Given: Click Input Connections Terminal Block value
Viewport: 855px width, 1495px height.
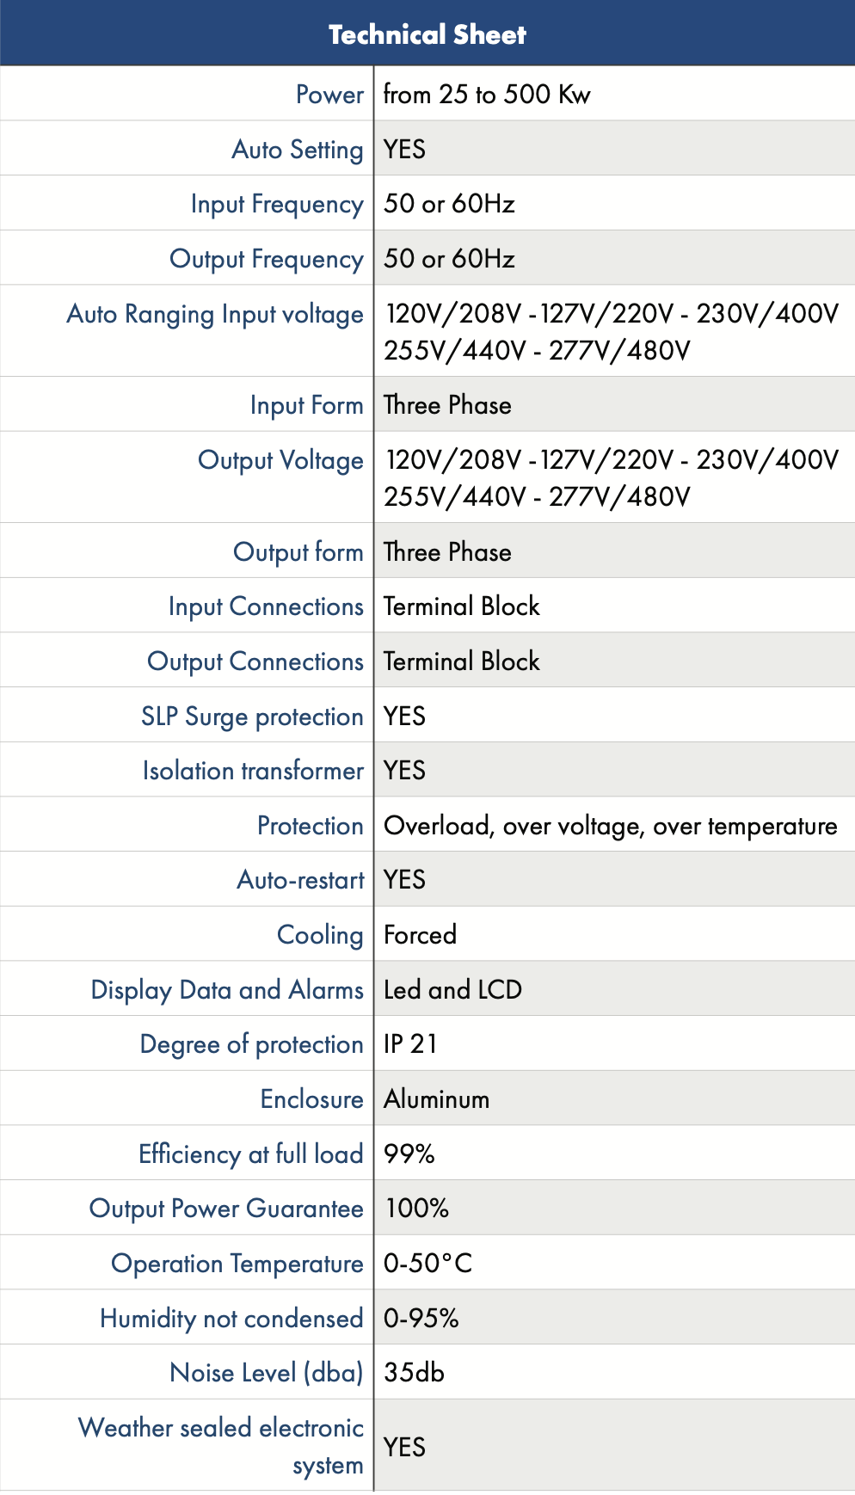Looking at the screenshot, I should click(x=462, y=606).
